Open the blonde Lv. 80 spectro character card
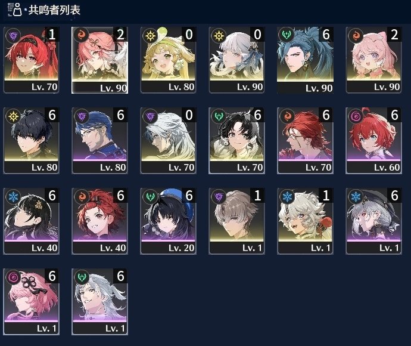This screenshot has width=411, height=346. 169,60
